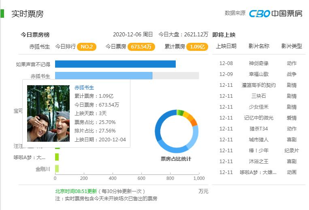Click the 今日大盘：2621.12万 text

[183, 34]
